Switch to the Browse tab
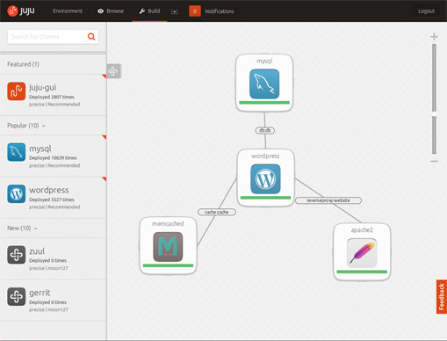Screen dimensions: 447x341 pyautogui.click(x=111, y=11)
